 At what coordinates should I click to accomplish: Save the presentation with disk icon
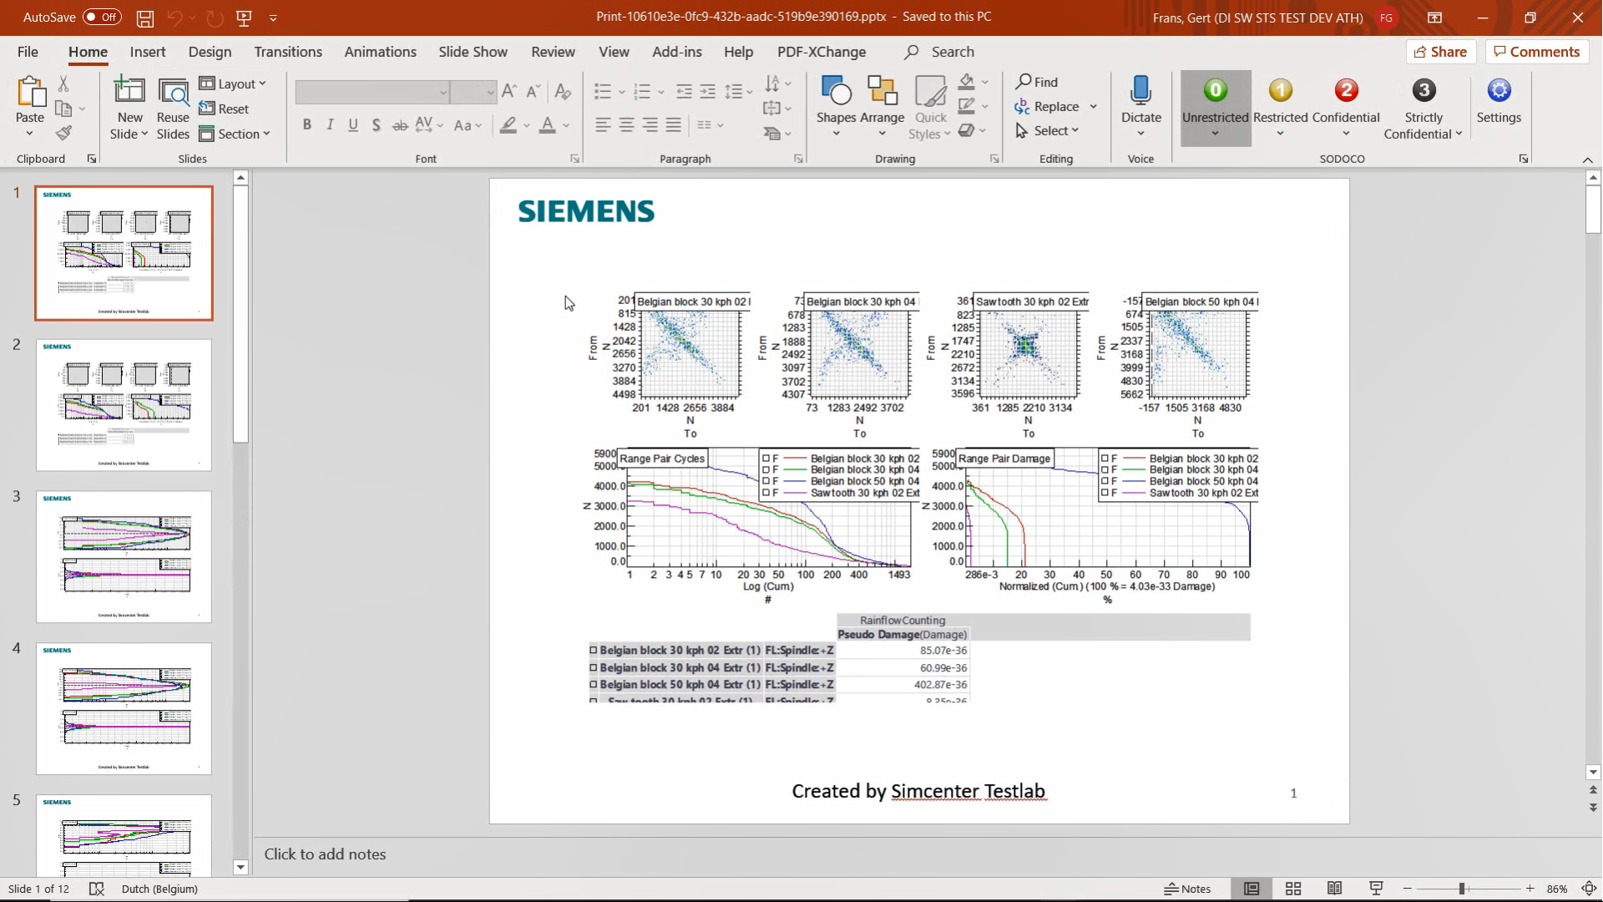145,18
